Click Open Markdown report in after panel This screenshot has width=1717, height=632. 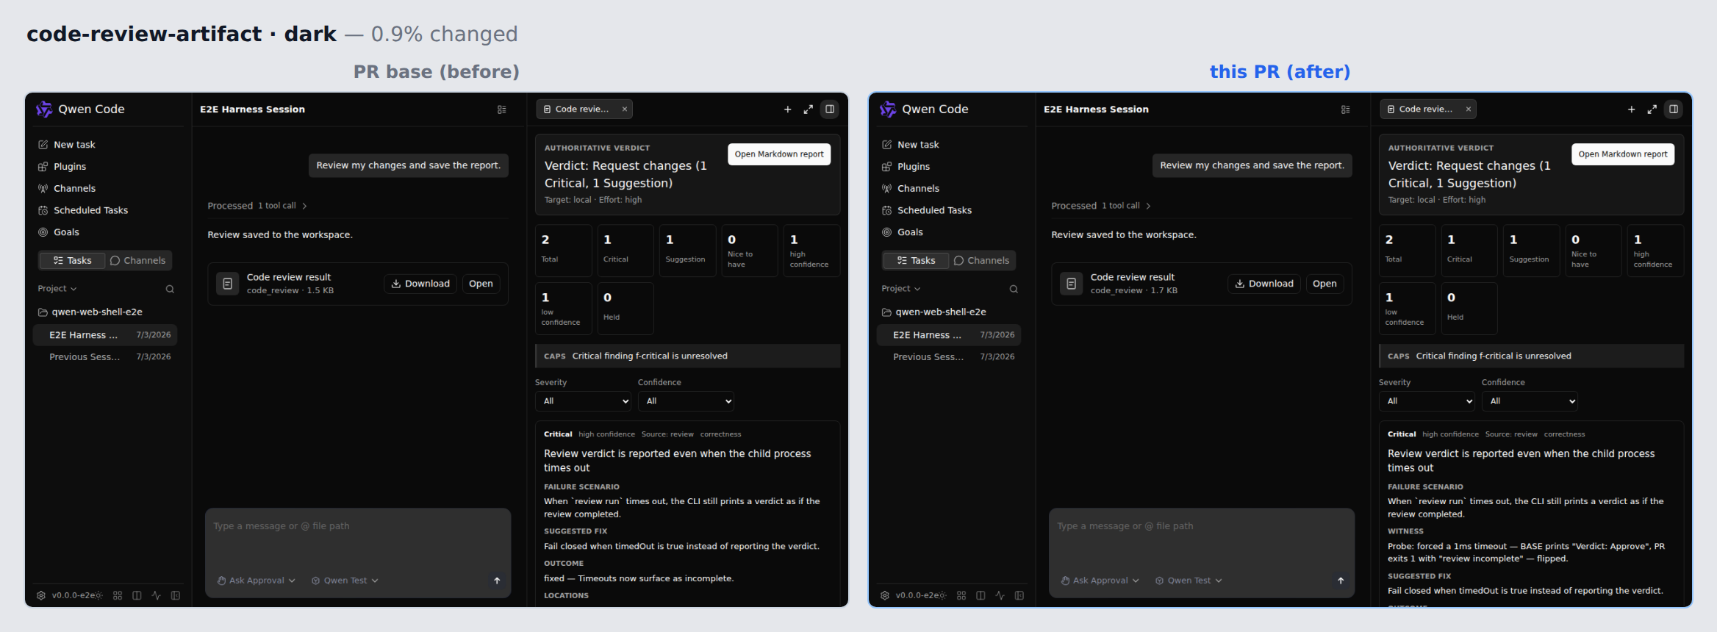point(1623,154)
